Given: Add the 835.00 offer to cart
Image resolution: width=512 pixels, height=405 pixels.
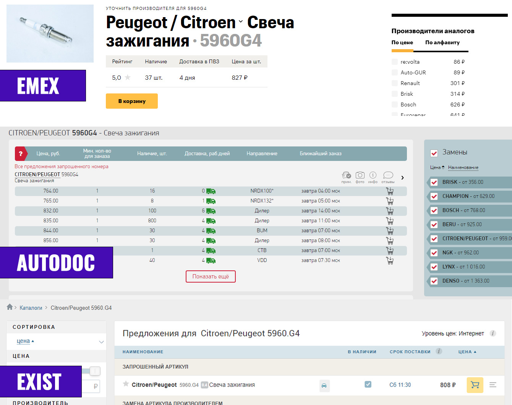Looking at the screenshot, I should coord(390,221).
